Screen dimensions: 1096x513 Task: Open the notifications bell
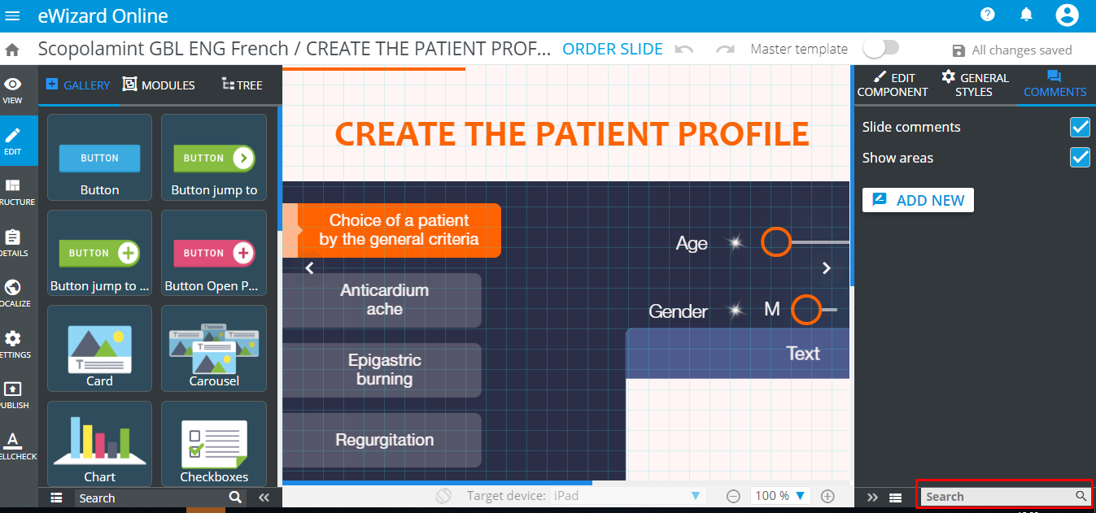[1027, 15]
